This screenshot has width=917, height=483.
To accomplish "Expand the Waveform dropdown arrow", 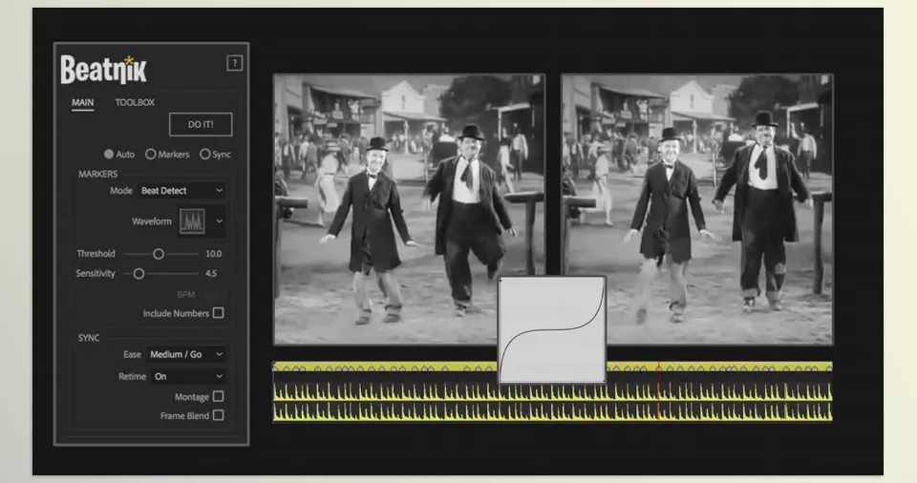I will click(x=220, y=221).
